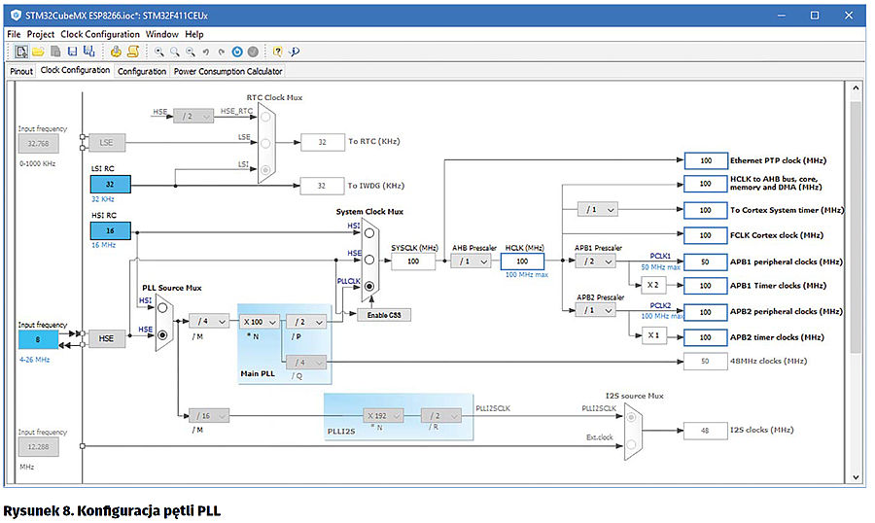Switch to the Pinout tab
Screen dimensions: 875x523
[x=20, y=71]
